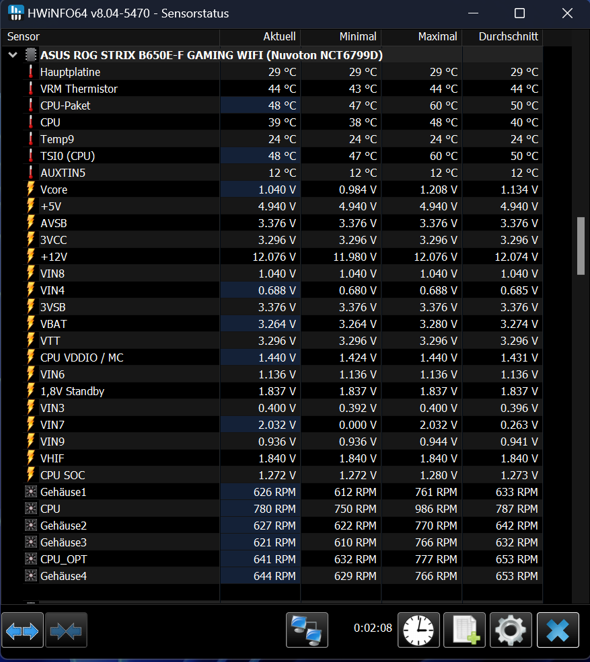The height and width of the screenshot is (662, 590).
Task: Click the VIN3 minimum value 0.392 V
Action: tap(357, 408)
